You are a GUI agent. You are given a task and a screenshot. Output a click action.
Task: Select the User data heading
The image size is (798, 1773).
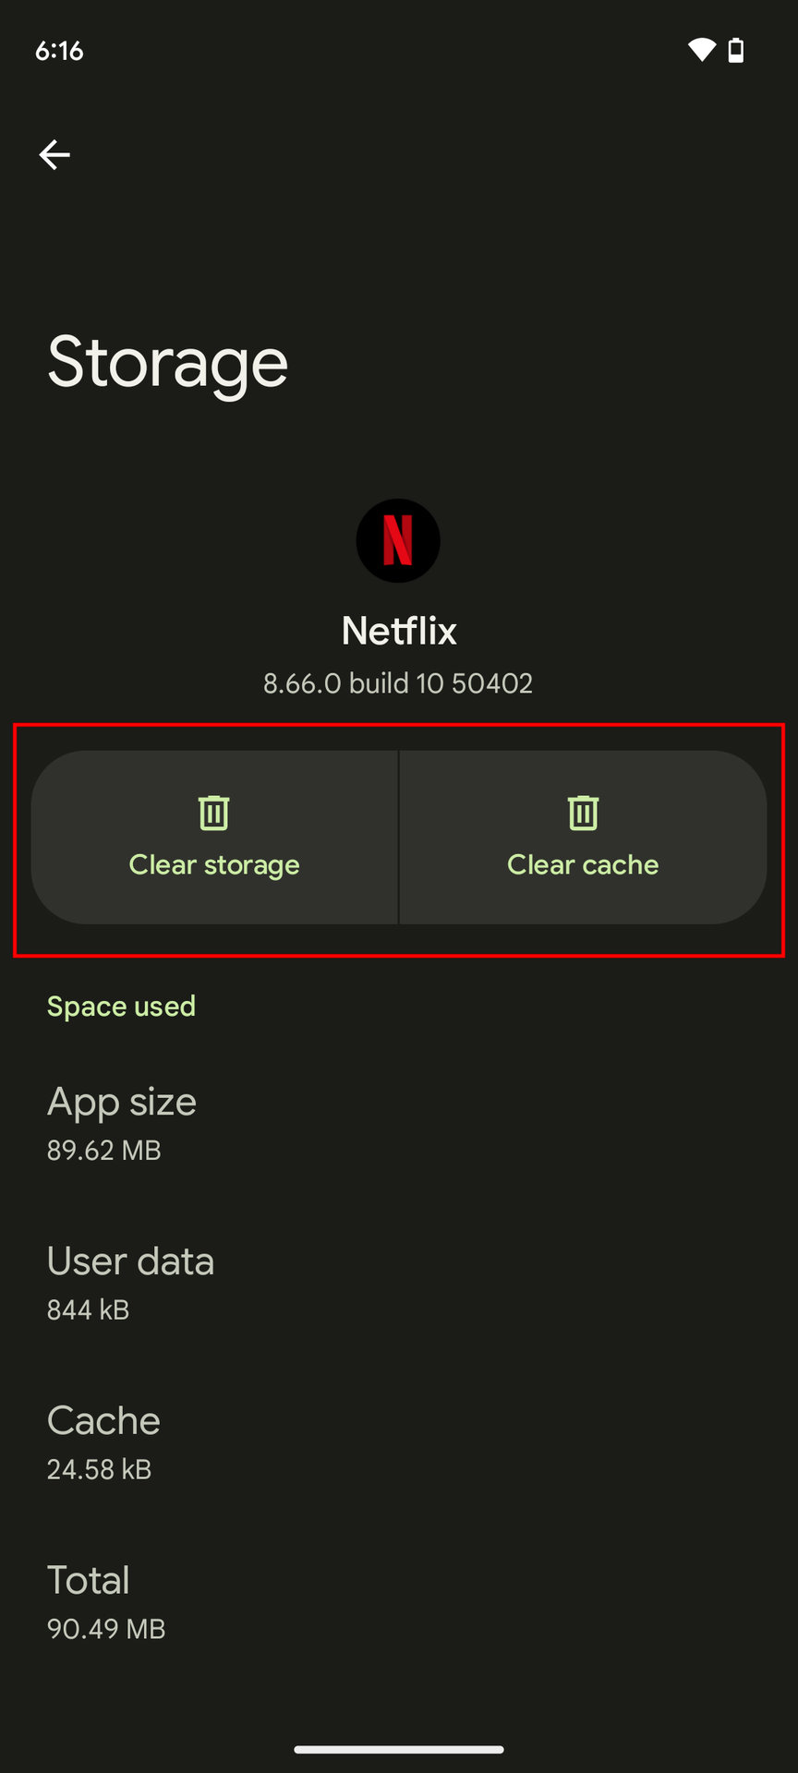pyautogui.click(x=130, y=1261)
